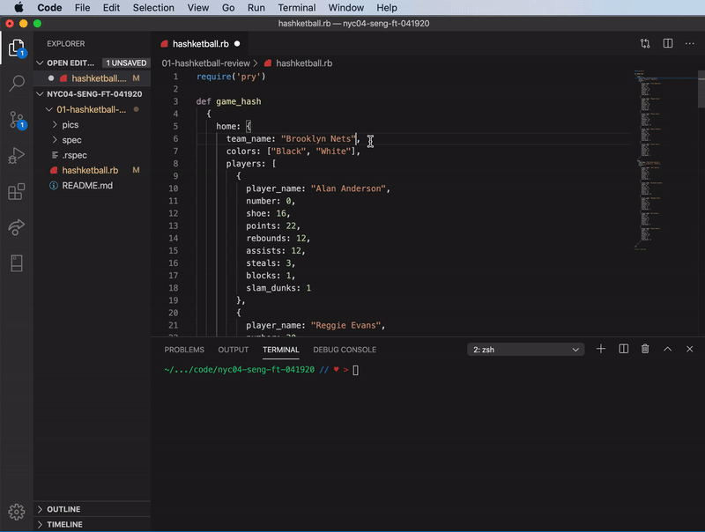The height and width of the screenshot is (532, 705).
Task: Collapse the Open Editors section
Action: 40,63
